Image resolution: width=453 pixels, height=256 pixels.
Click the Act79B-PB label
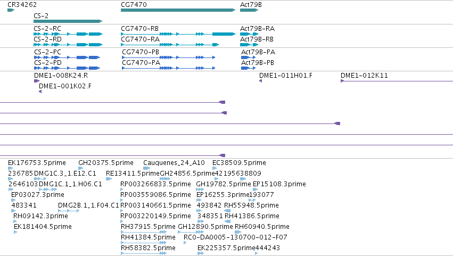click(258, 63)
